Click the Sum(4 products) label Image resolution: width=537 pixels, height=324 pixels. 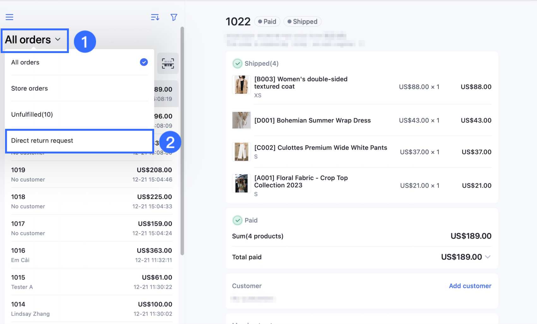[x=258, y=236]
